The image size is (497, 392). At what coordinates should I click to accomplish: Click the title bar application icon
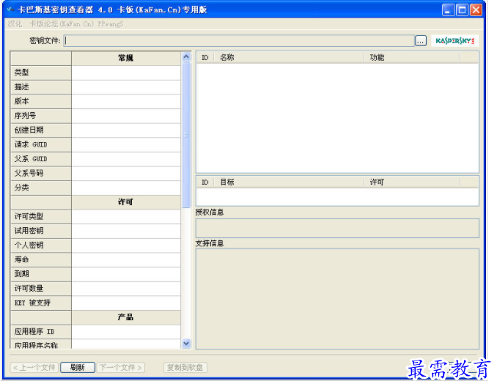10,10
